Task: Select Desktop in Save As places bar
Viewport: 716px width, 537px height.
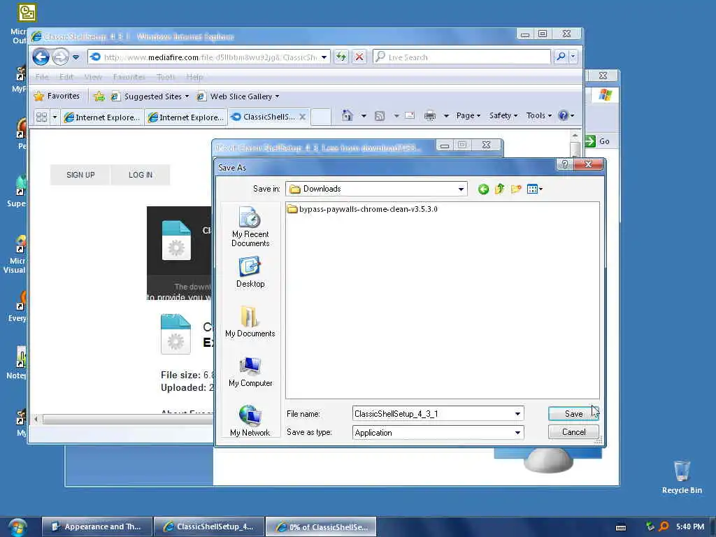Action: click(x=250, y=272)
